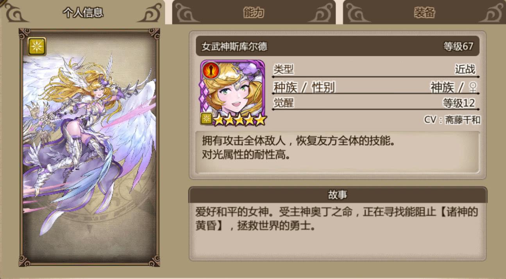This screenshot has height=279, width=506.
Task: View the full character illustration card
Action: [x=89, y=147]
